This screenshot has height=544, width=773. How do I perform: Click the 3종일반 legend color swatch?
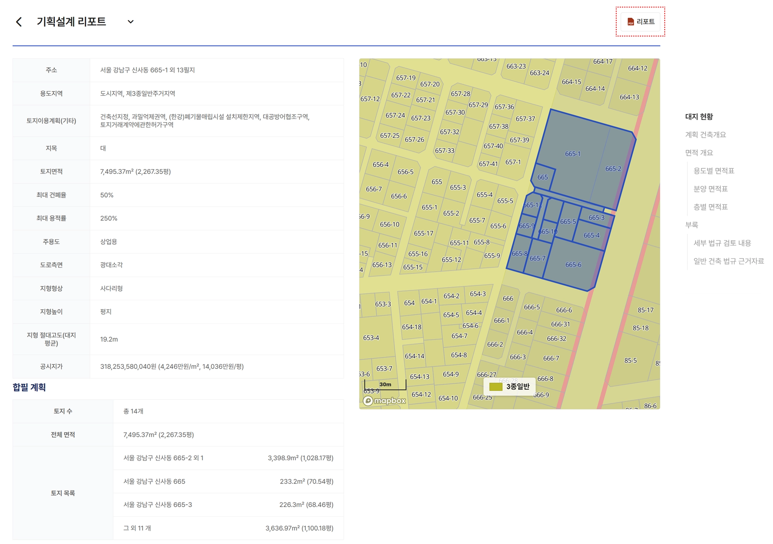coord(496,387)
